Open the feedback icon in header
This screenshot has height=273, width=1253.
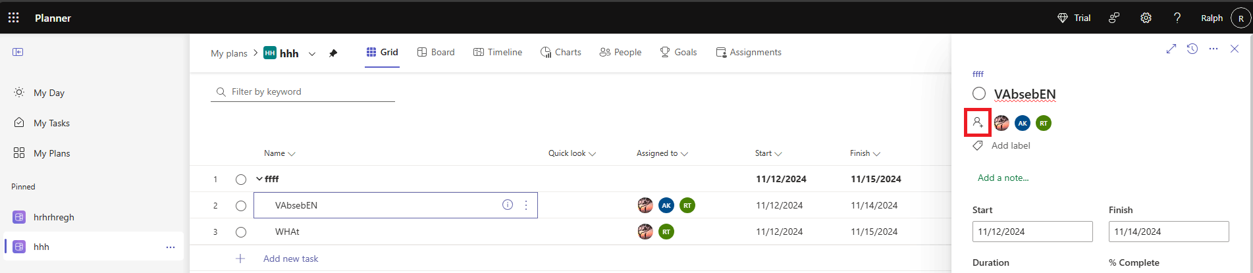(x=1114, y=18)
